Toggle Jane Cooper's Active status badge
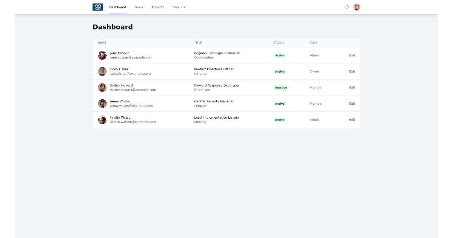 coord(280,55)
